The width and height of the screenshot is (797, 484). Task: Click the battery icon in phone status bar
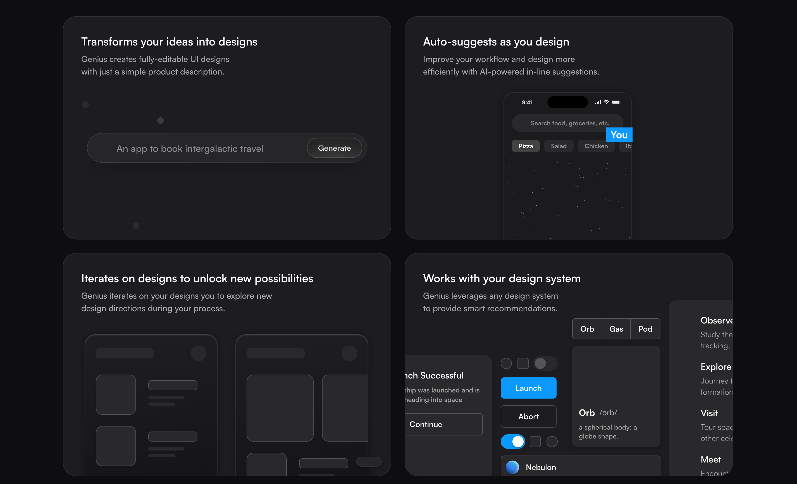615,102
